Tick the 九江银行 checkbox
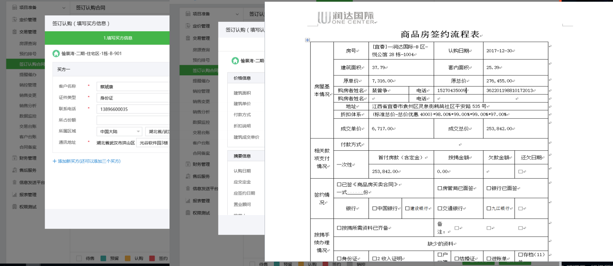Screen dimensions: 613x266 point(488,208)
